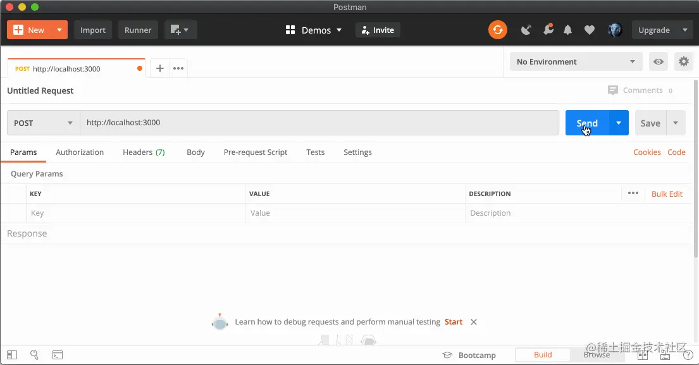Screen dimensions: 699x365
Task: Click the request URL field
Action: coord(319,123)
